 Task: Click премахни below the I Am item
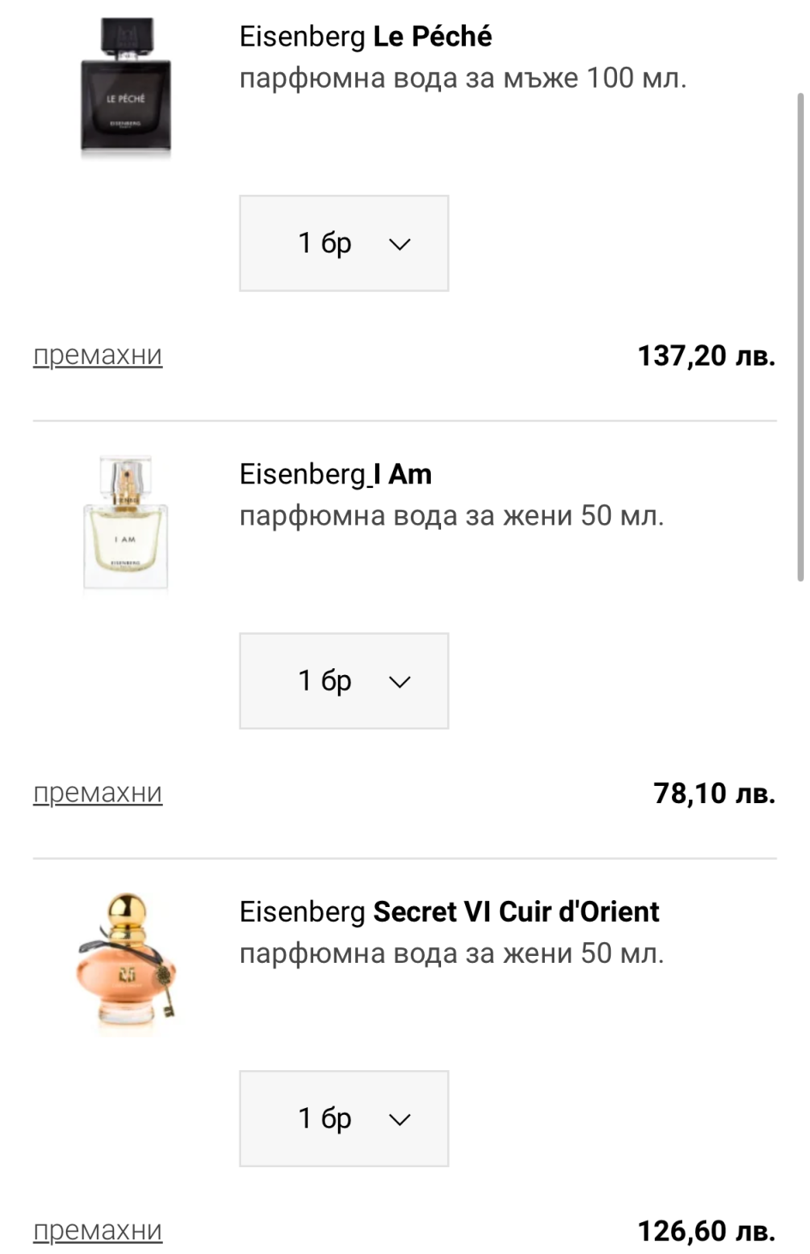98,793
